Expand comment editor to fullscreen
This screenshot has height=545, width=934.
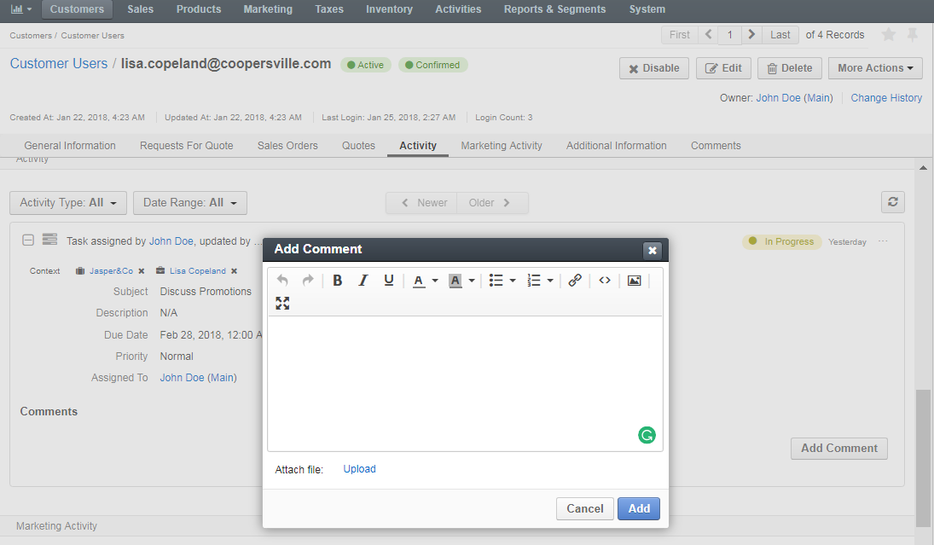(x=282, y=303)
